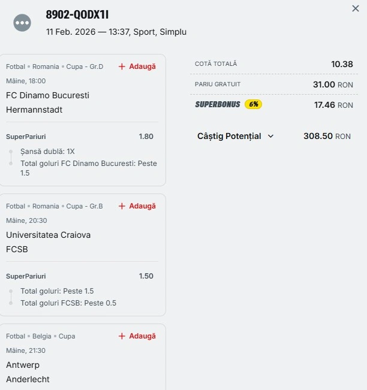
Task: Select 'Șansă dublă: 1X' selection line
Action: pos(47,152)
